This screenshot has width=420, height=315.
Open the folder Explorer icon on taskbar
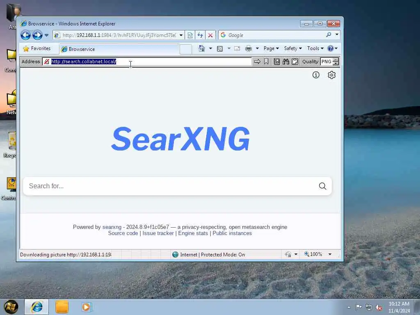click(62, 307)
